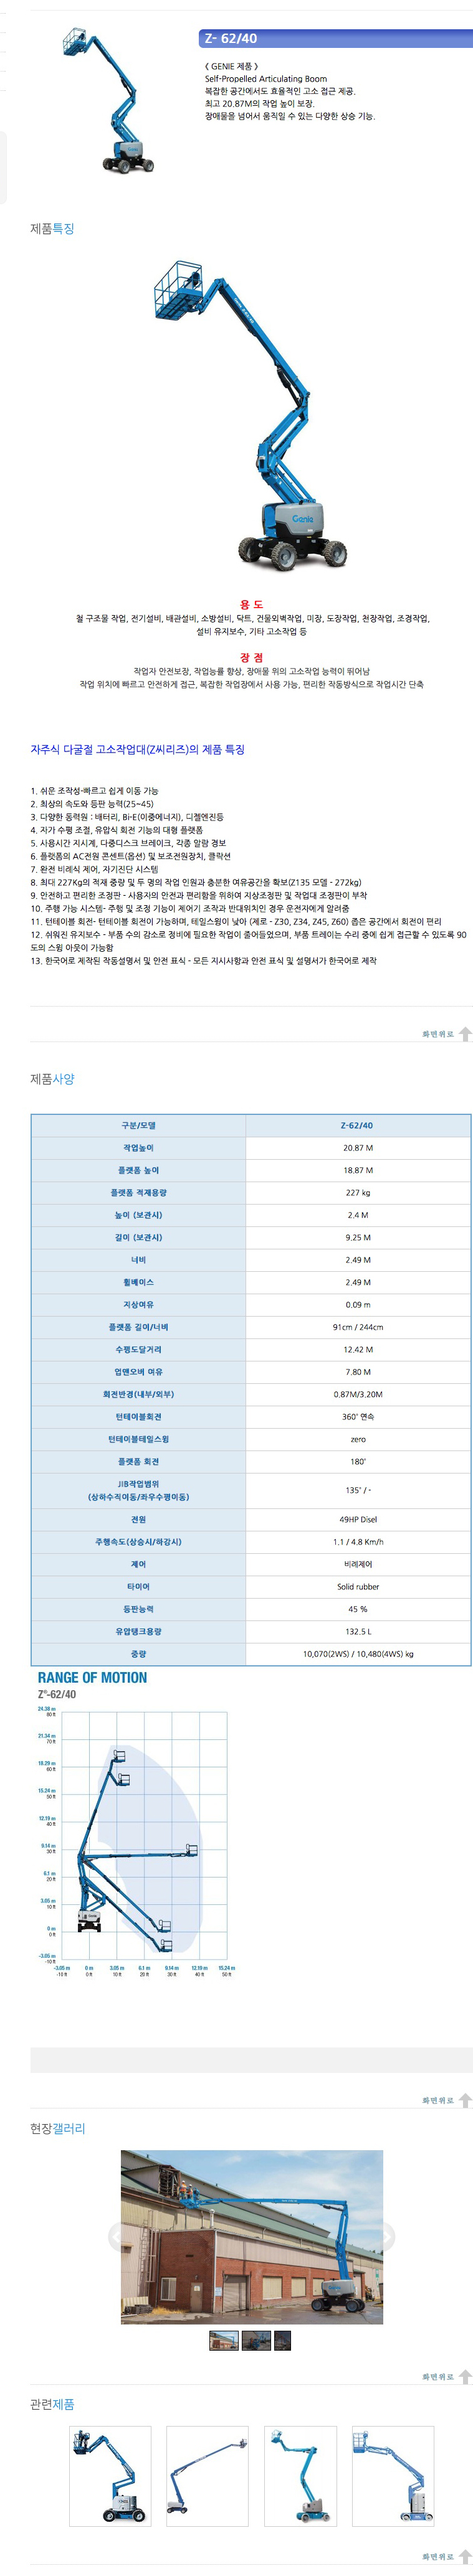Image resolution: width=473 pixels, height=2576 pixels.
Task: Click the 45 % gradeability value
Action: point(358,1609)
